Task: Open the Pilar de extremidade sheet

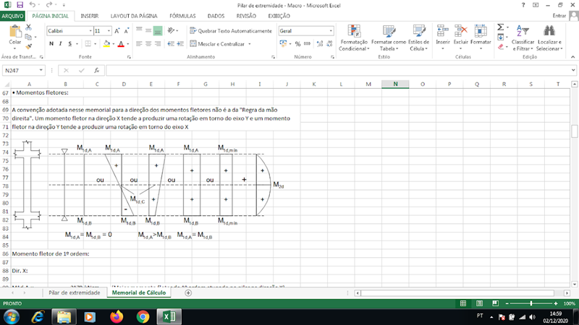Action: [x=75, y=293]
